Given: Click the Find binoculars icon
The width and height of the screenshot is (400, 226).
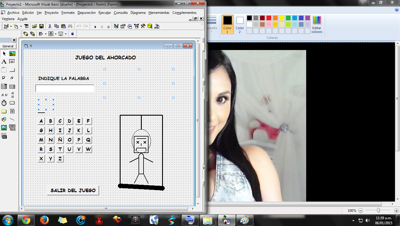Looking at the screenshot, I should pyautogui.click(x=70, y=26).
